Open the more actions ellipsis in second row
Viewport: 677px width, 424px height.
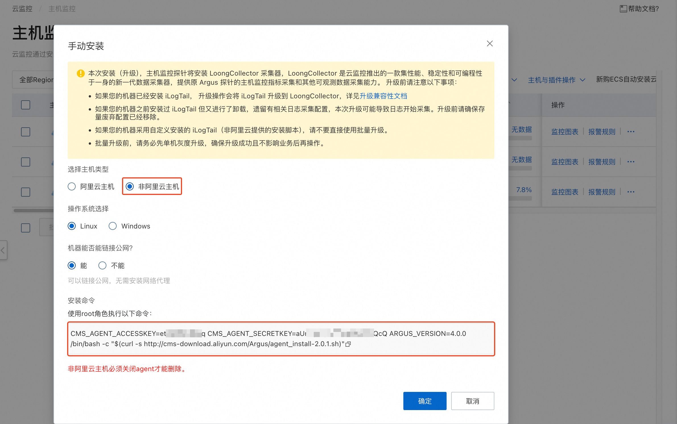631,162
